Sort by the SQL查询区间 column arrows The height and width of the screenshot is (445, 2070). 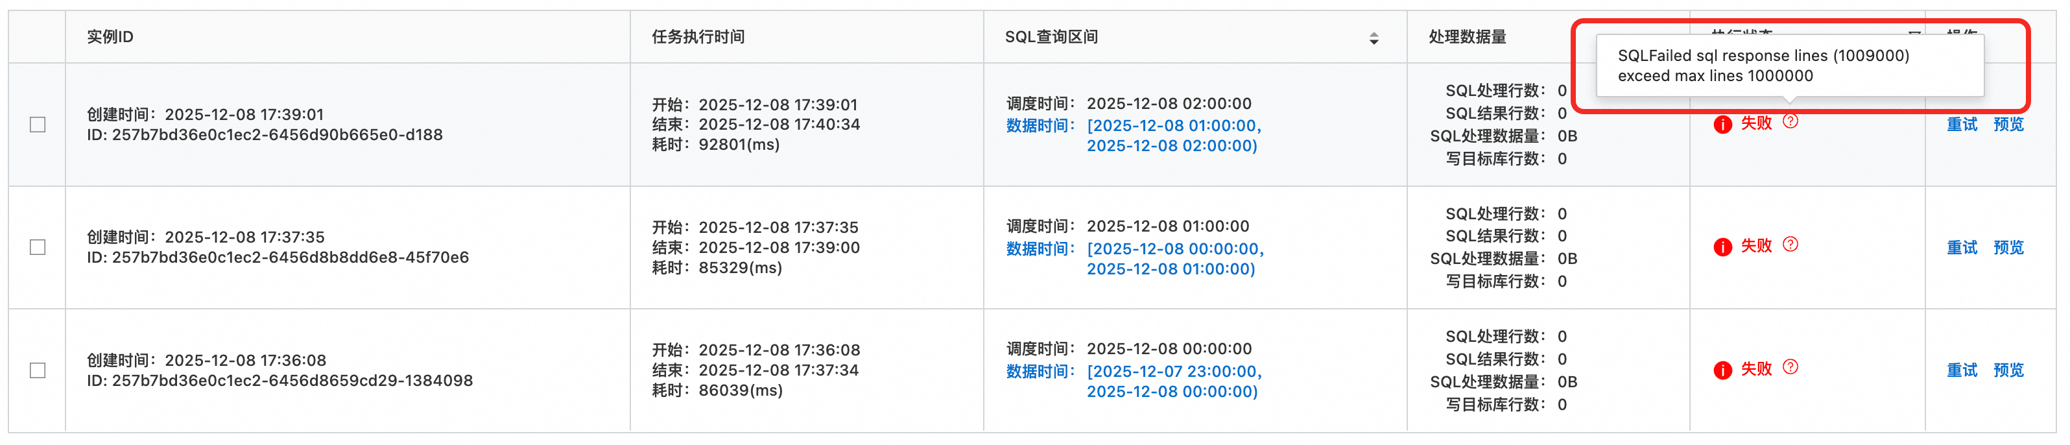1374,38
